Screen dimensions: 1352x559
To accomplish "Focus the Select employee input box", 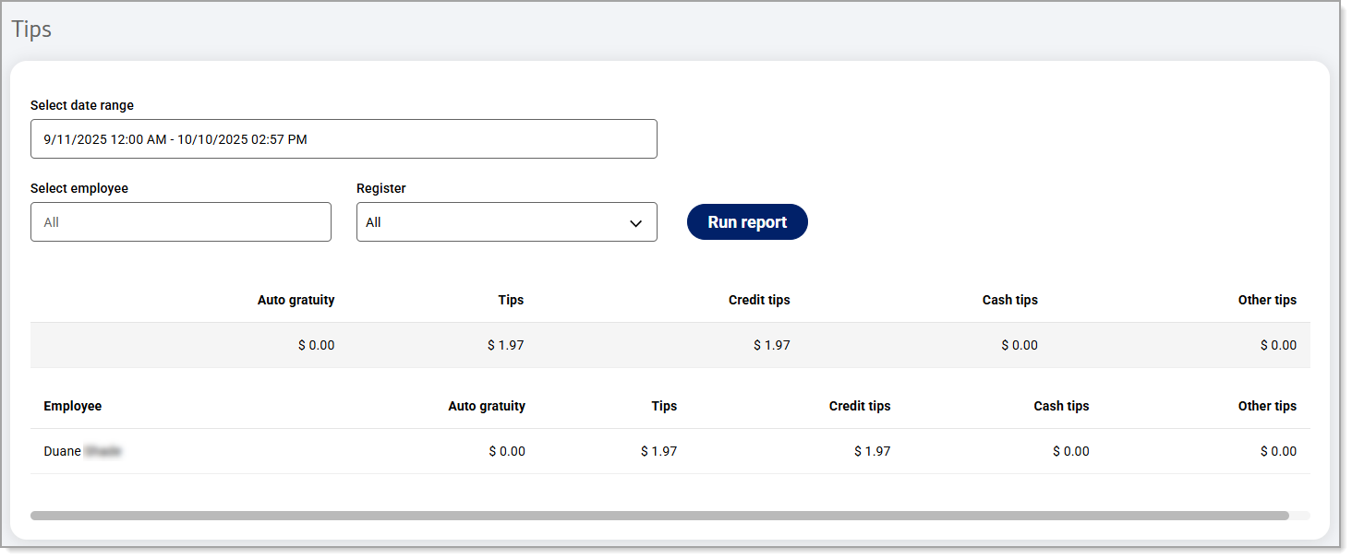I will 181,222.
